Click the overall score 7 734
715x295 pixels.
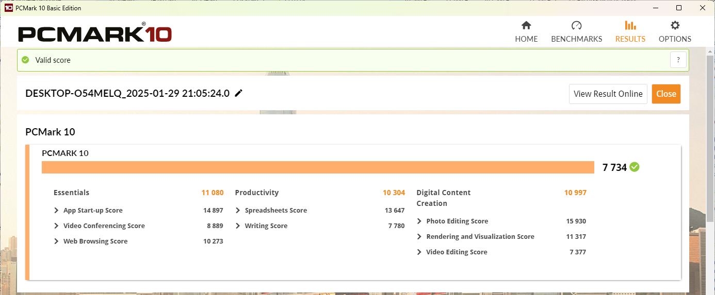click(614, 167)
